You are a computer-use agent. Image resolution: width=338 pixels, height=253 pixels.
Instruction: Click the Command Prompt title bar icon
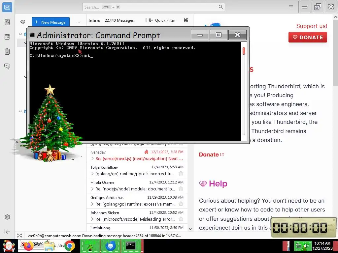pyautogui.click(x=32, y=35)
